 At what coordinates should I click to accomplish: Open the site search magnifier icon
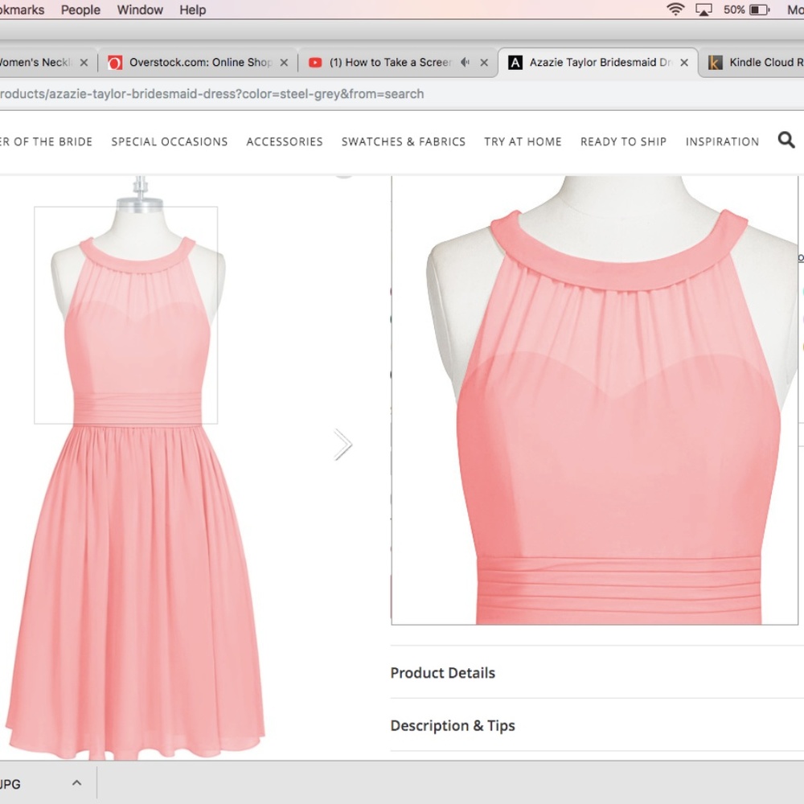[786, 140]
